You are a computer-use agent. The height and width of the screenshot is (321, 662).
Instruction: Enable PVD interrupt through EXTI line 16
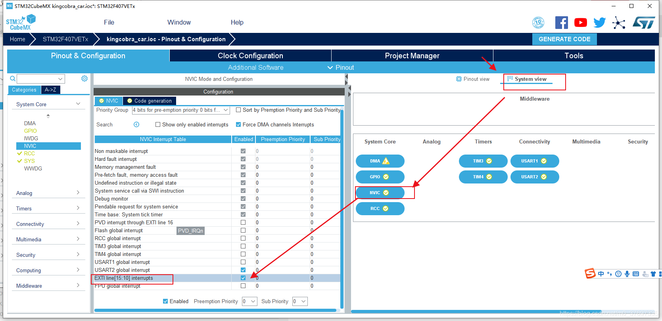[x=243, y=222]
